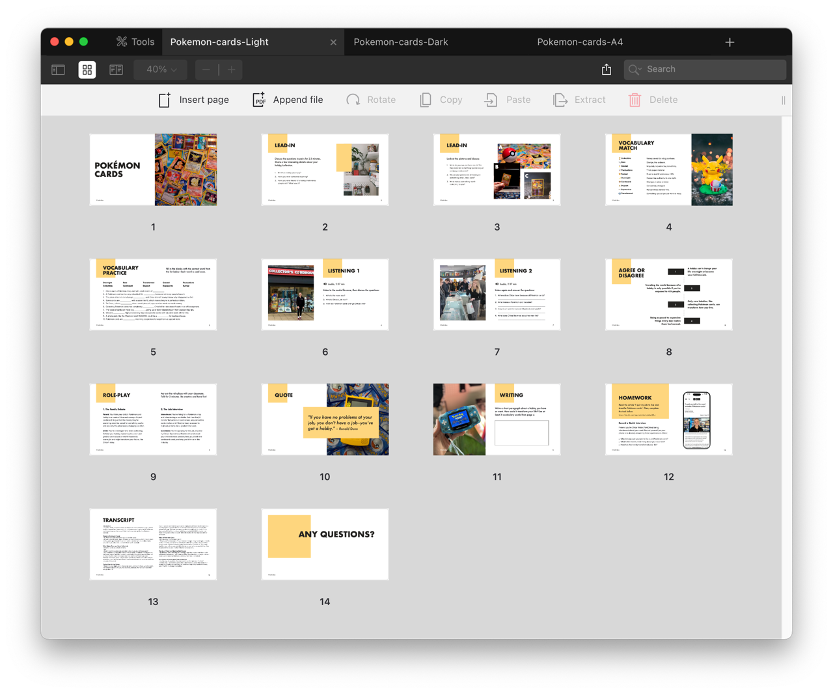The image size is (833, 693).
Task: Click the Delete trash icon
Action: (635, 100)
